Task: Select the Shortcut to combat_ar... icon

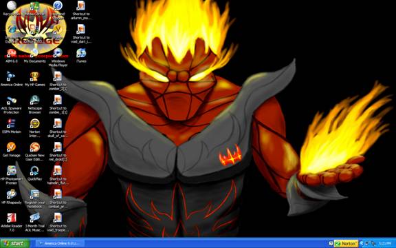Action: point(58,194)
